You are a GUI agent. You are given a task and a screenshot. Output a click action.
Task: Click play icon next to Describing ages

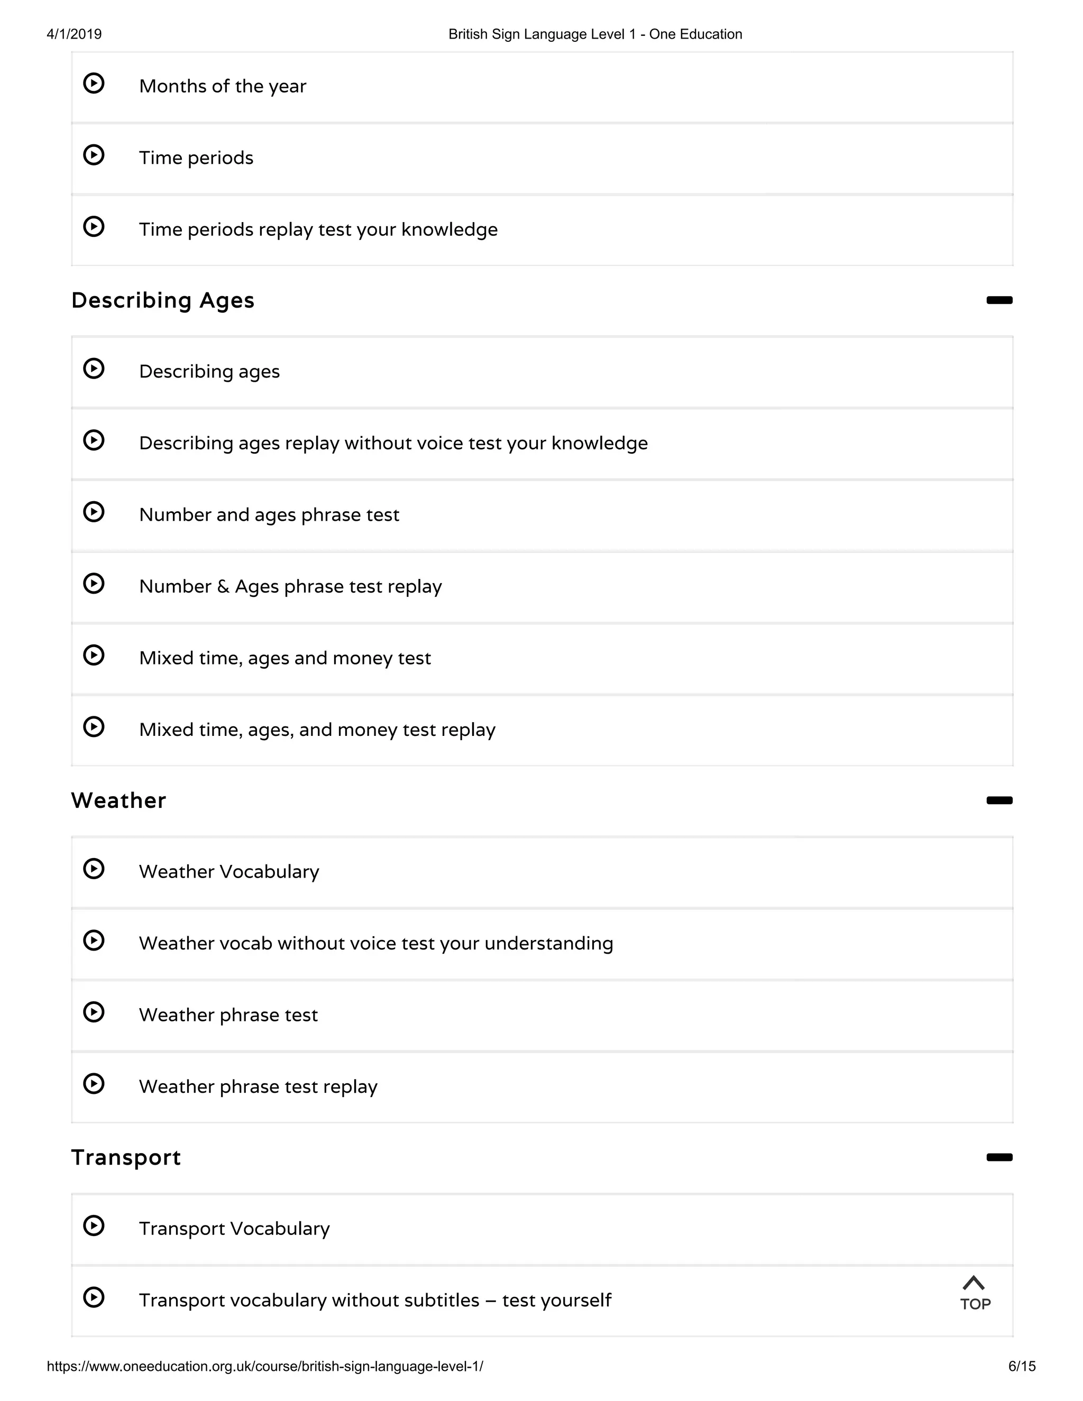[94, 369]
